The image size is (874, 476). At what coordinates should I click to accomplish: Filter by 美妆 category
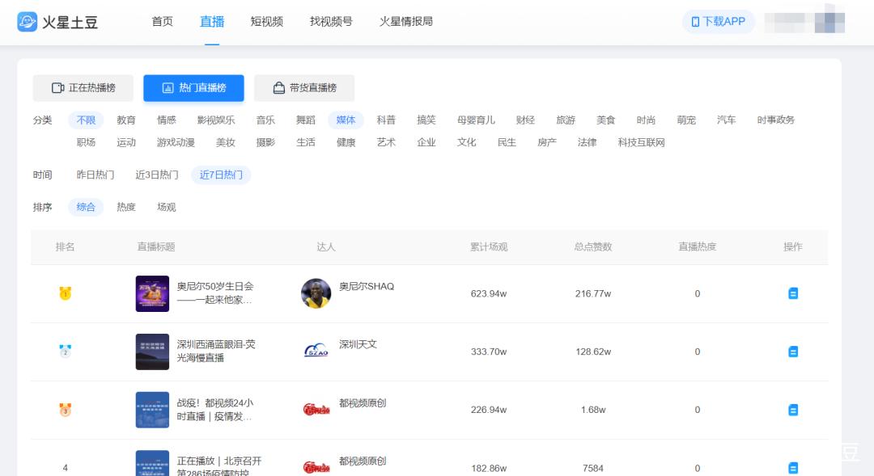click(x=225, y=142)
